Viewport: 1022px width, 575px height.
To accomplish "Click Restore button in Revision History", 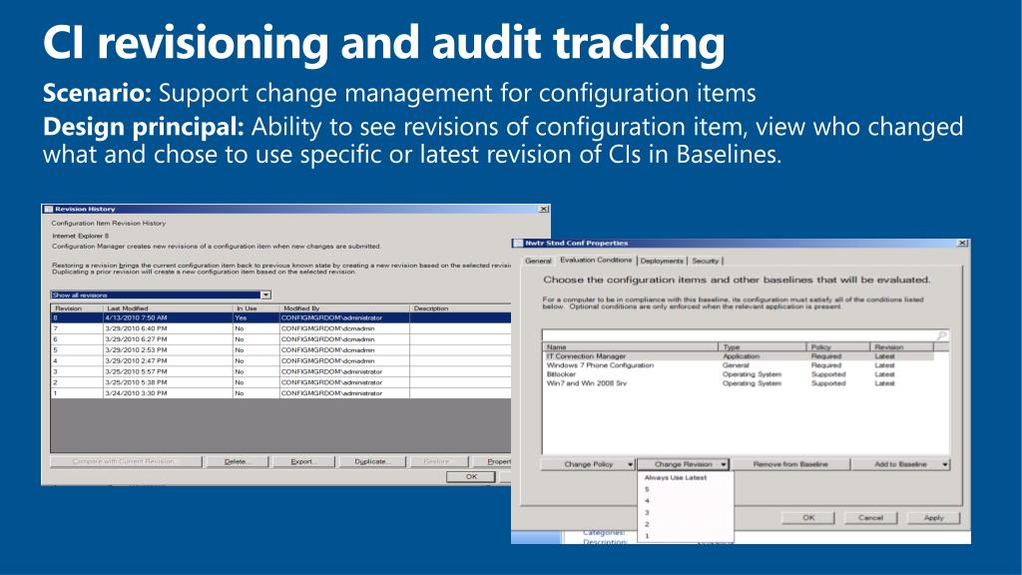I will pos(437,461).
